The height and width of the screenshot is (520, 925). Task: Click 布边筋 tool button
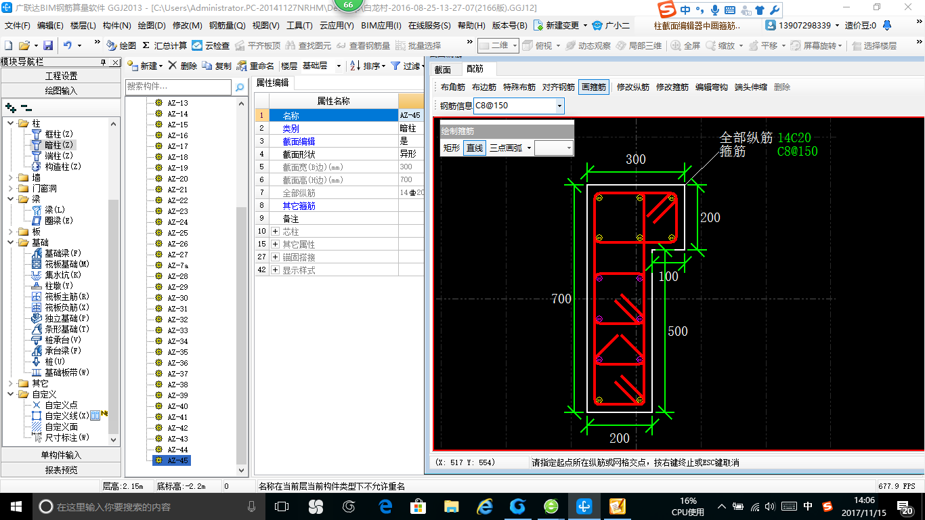click(484, 87)
